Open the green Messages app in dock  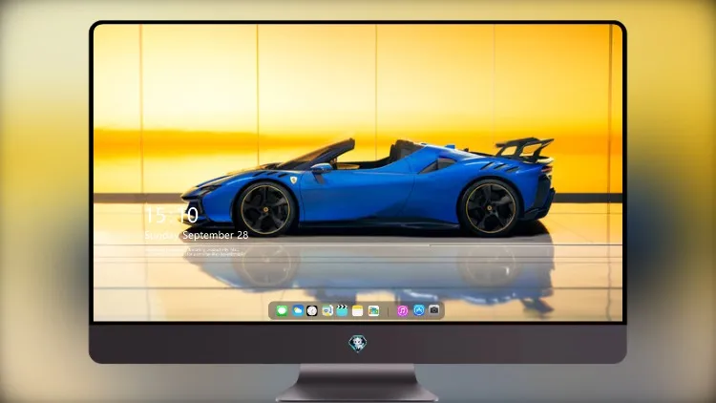coord(282,311)
